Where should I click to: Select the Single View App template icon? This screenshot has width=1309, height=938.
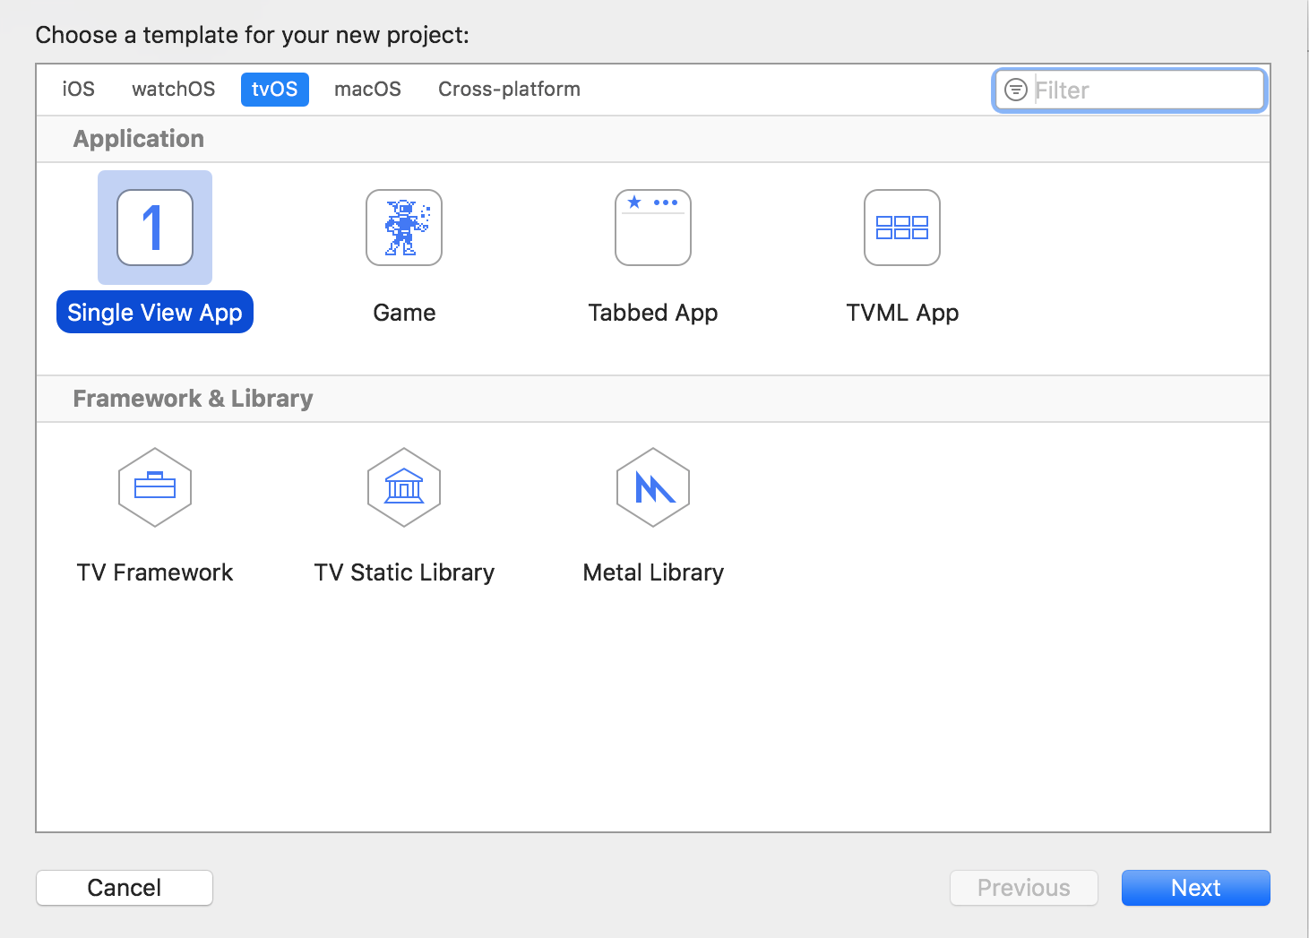[155, 228]
